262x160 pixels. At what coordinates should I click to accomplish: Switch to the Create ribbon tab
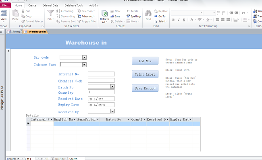[32, 5]
